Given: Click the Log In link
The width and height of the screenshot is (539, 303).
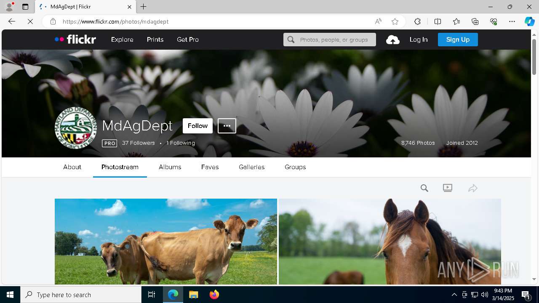Looking at the screenshot, I should pos(419,40).
